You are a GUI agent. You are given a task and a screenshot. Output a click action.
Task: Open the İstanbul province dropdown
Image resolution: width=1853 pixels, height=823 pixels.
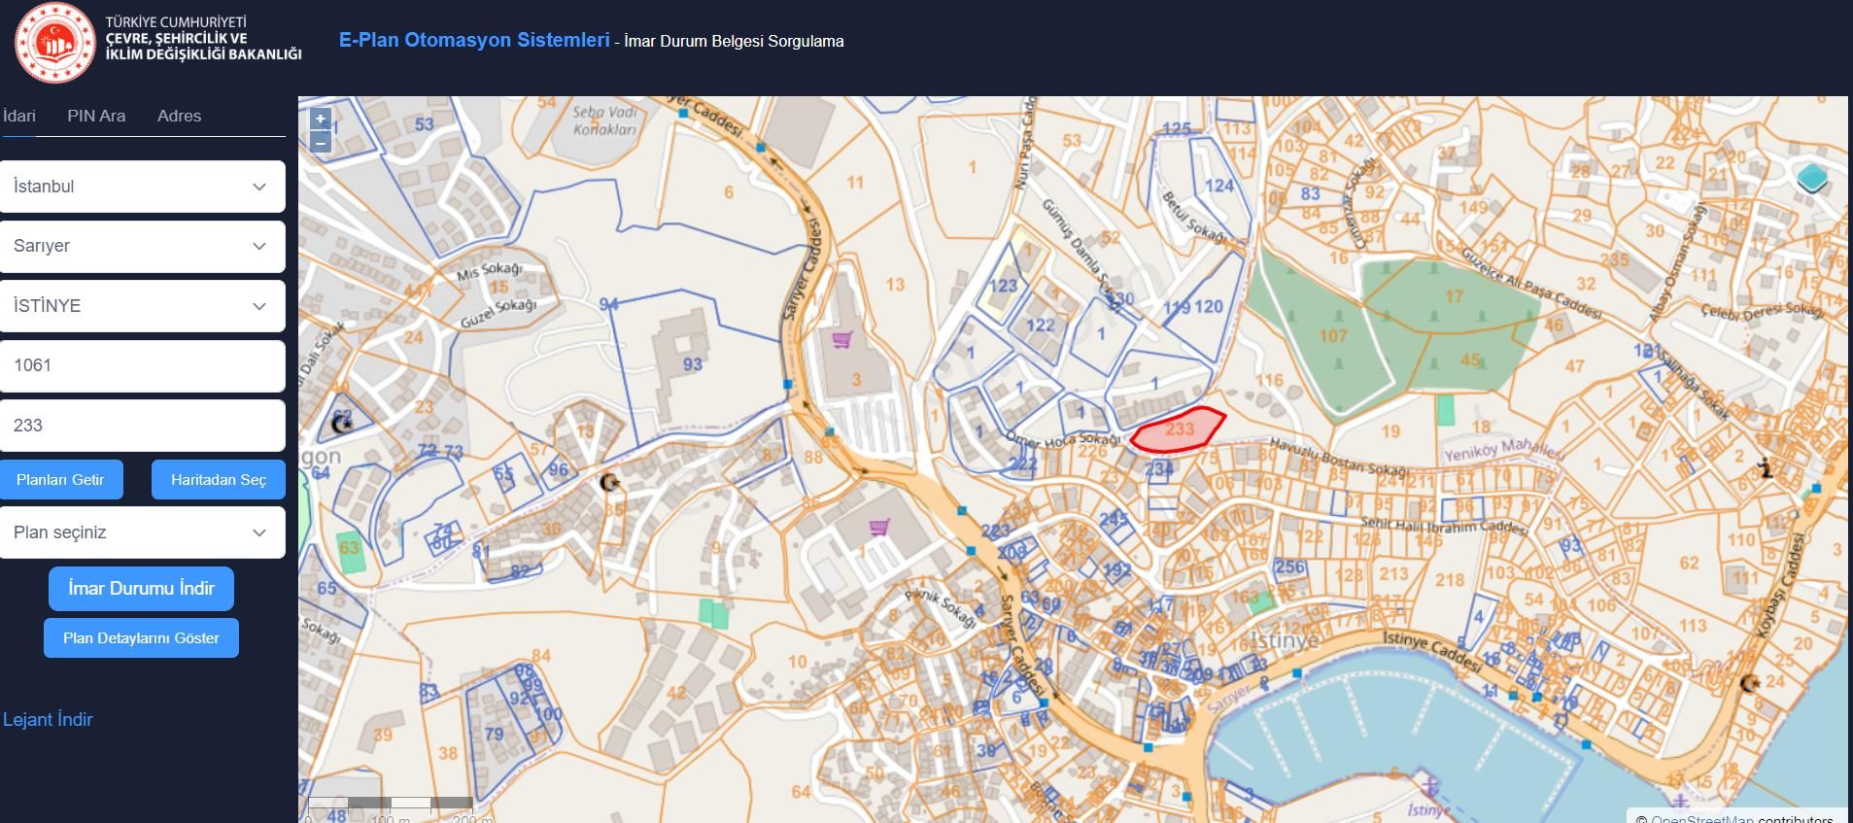pos(143,187)
